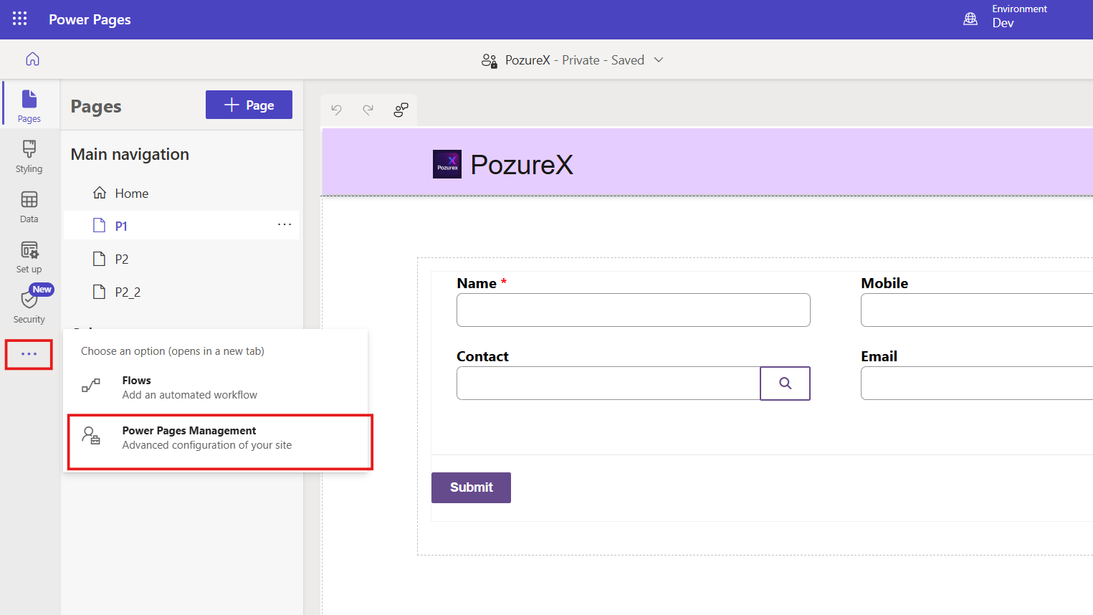Click the Contact lookup search icon
The width and height of the screenshot is (1093, 615).
786,383
